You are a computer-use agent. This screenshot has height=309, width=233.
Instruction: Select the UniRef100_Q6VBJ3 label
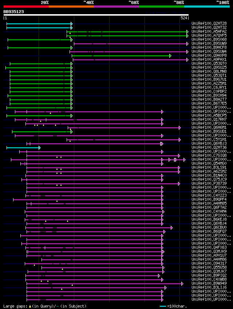point(209,144)
